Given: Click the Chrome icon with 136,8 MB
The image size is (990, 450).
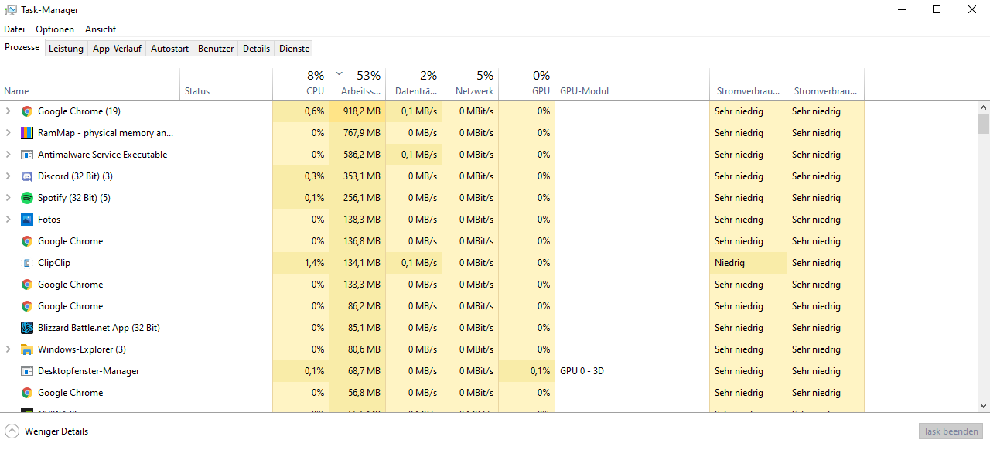Looking at the screenshot, I should click(27, 241).
